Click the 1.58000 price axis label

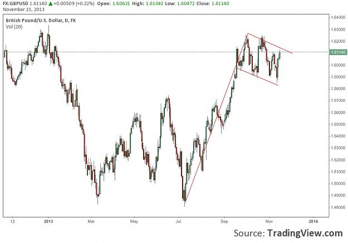338,88
